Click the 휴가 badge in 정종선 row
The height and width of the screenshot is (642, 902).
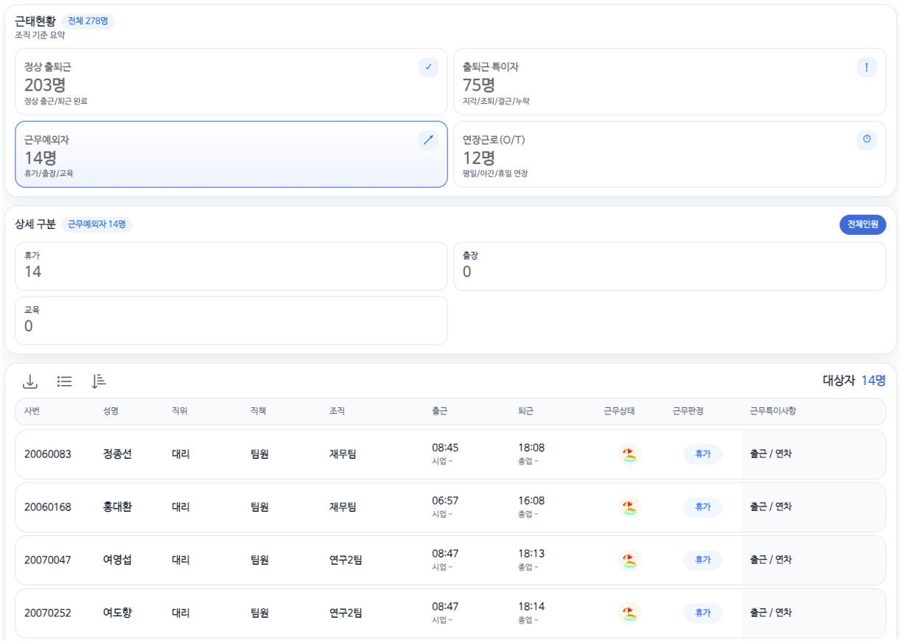[x=702, y=454]
